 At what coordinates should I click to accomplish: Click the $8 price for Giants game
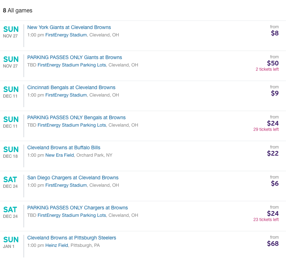click(274, 33)
